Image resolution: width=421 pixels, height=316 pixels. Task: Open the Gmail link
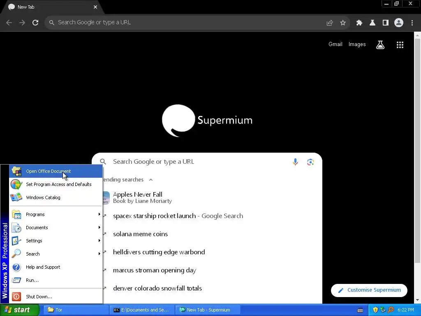335,44
